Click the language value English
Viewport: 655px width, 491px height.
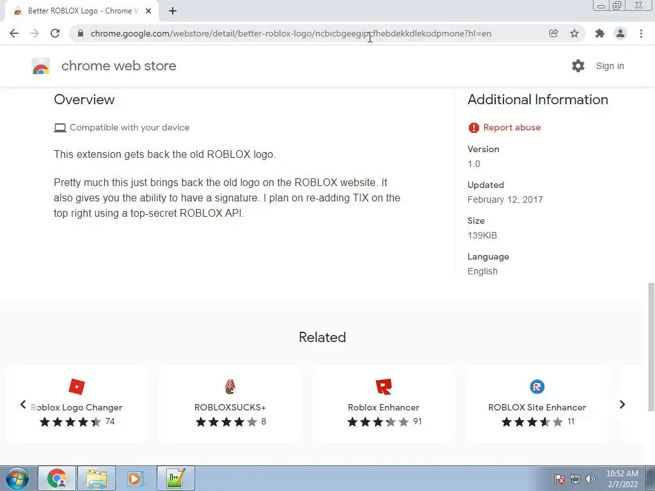tap(482, 271)
